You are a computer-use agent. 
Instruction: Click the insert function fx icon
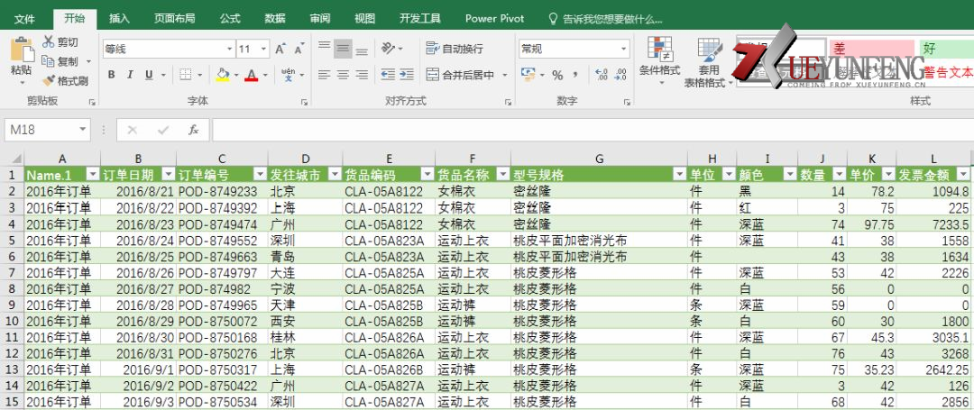tap(193, 130)
